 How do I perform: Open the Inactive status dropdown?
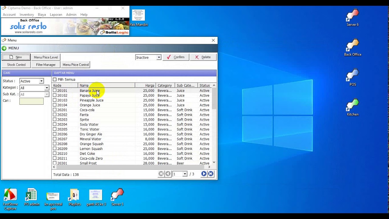pos(159,57)
